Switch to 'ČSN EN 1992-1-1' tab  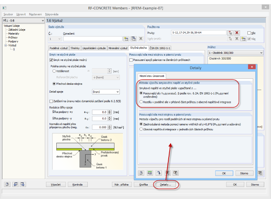160,48
